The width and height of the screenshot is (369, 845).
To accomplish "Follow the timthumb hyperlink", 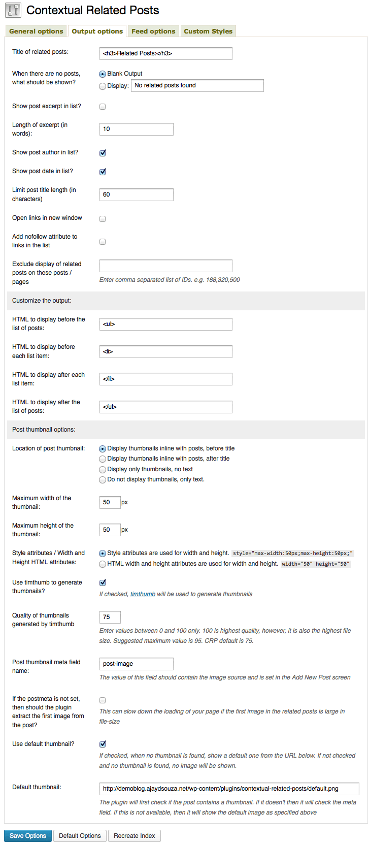I will 143,594.
